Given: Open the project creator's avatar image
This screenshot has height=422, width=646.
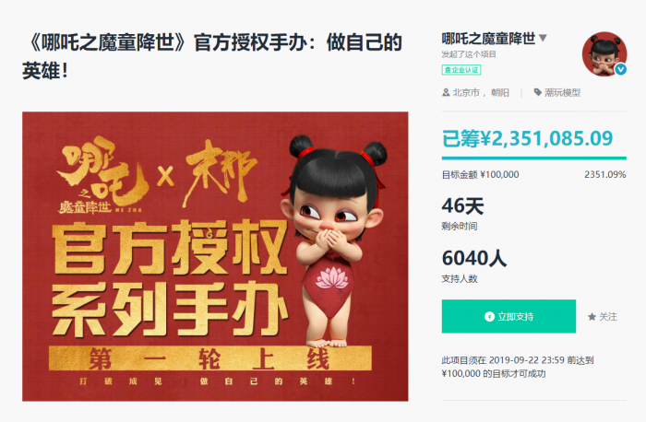Looking at the screenshot, I should coord(604,53).
